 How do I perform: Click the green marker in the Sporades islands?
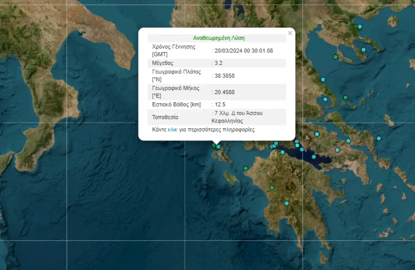click(x=345, y=98)
